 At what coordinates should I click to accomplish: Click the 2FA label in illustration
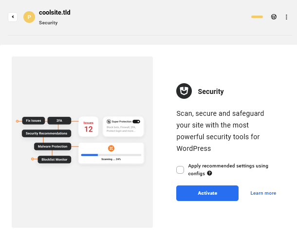[x=59, y=121]
